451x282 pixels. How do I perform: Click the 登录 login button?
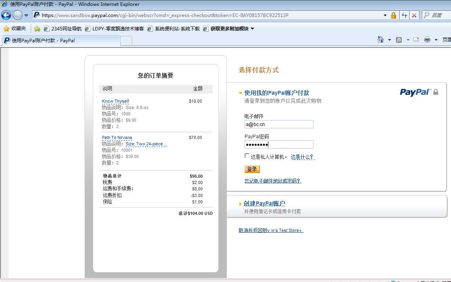click(252, 169)
